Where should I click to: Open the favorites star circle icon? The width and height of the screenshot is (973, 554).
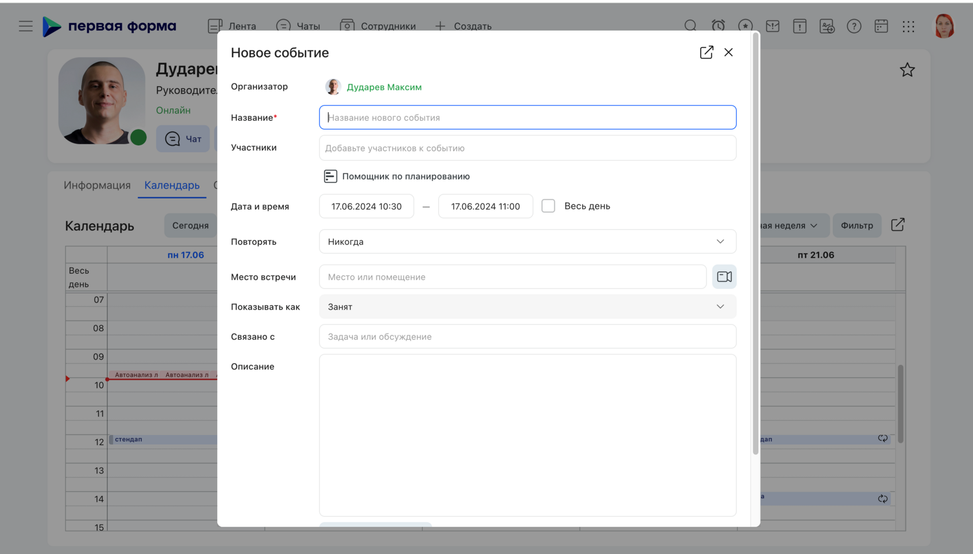tap(745, 26)
